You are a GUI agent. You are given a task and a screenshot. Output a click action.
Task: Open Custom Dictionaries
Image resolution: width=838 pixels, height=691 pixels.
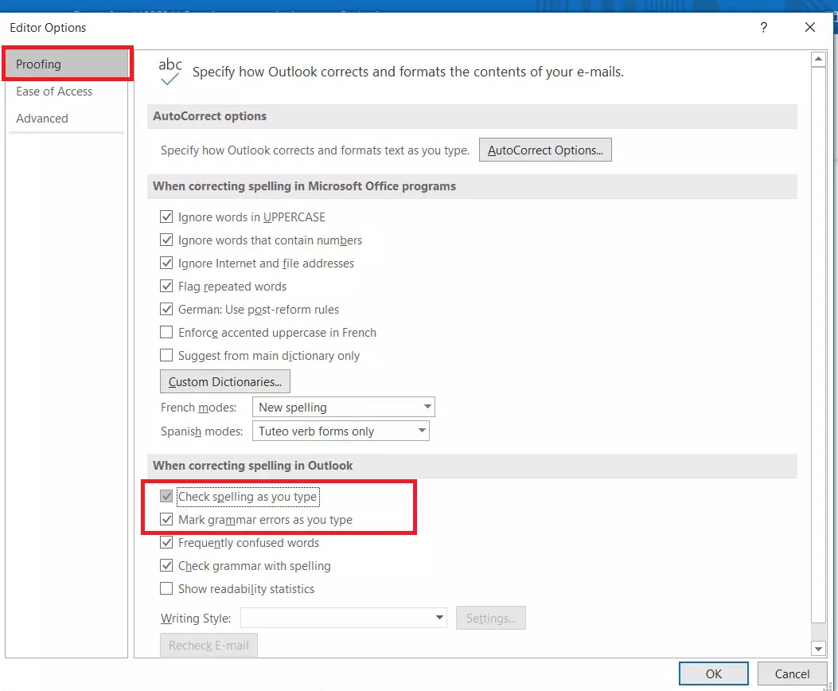point(224,381)
